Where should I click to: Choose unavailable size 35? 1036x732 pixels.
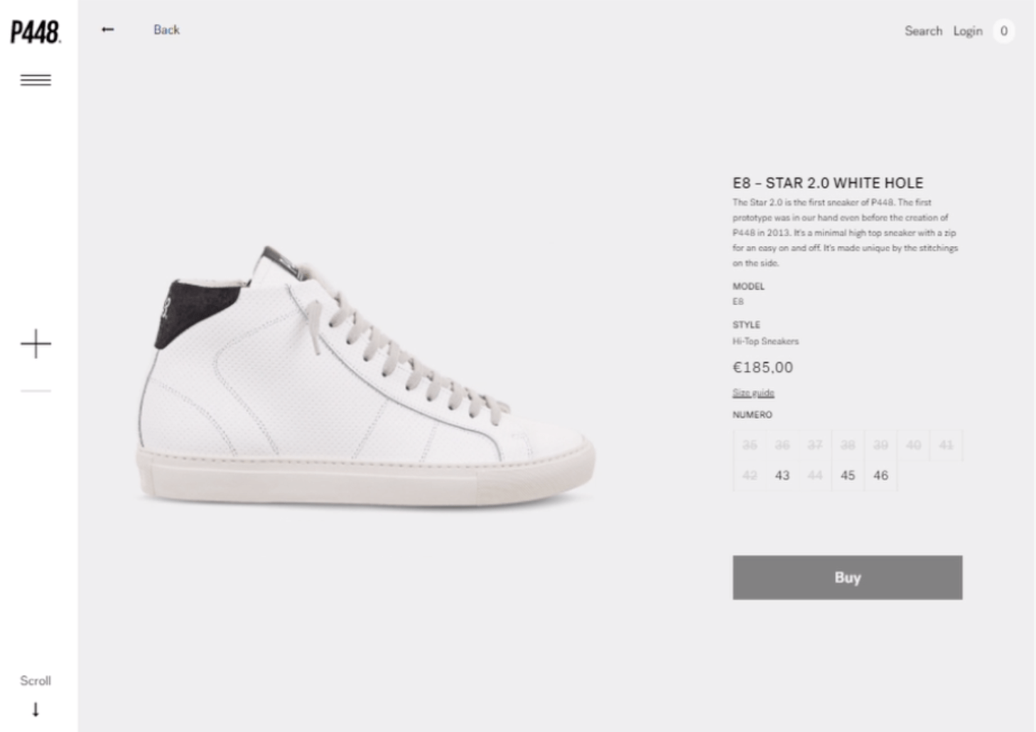tap(750, 445)
